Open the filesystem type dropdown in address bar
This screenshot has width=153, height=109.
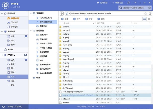68,13
